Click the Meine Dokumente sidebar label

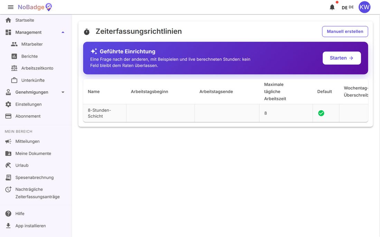33,153
